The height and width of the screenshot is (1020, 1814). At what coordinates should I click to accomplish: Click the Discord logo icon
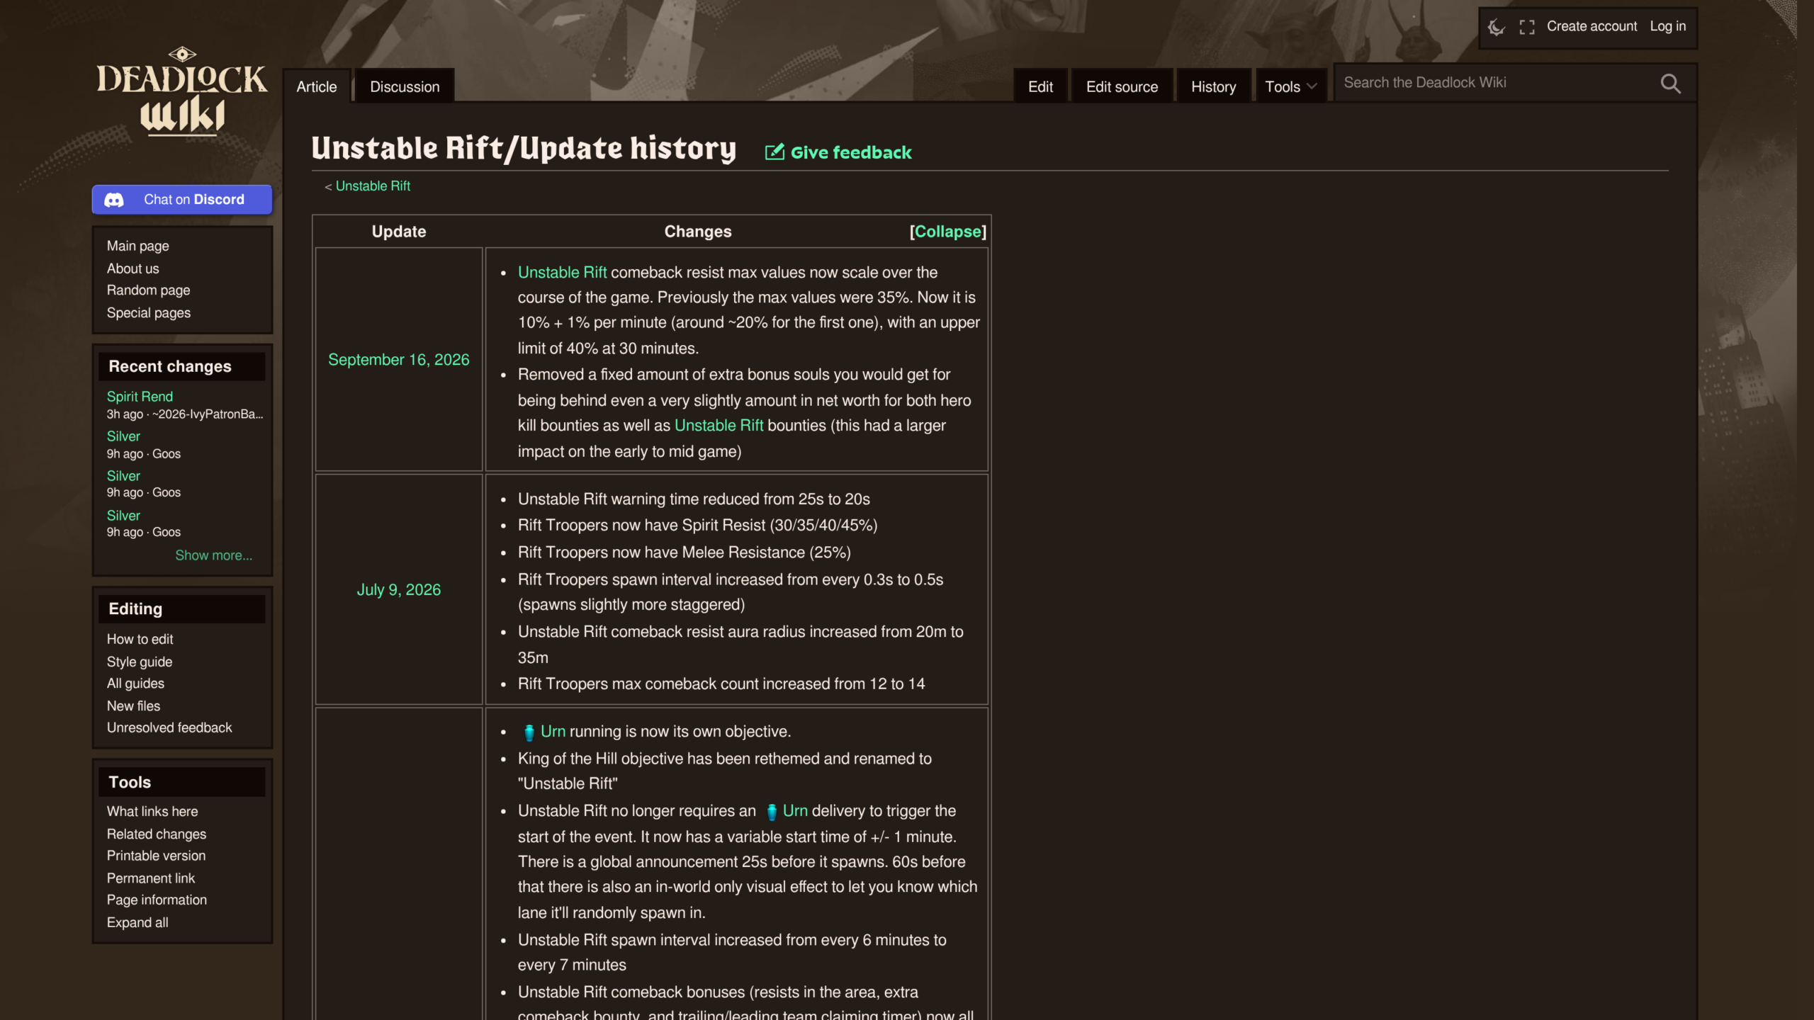click(114, 200)
